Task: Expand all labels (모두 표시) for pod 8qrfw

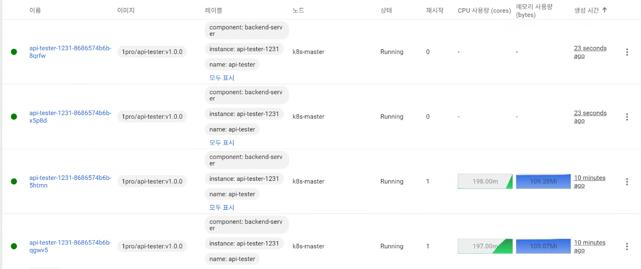Action: tap(222, 78)
